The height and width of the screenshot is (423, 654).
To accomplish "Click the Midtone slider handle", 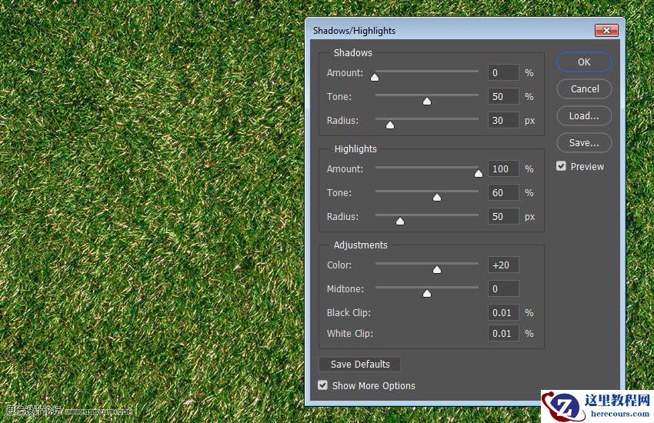I will 427,293.
